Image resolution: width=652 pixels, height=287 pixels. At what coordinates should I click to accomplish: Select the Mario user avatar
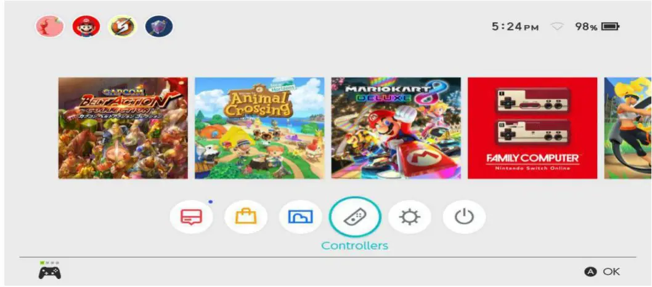tap(86, 26)
